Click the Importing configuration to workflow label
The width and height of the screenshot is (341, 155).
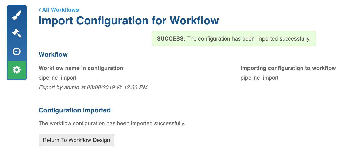(288, 68)
